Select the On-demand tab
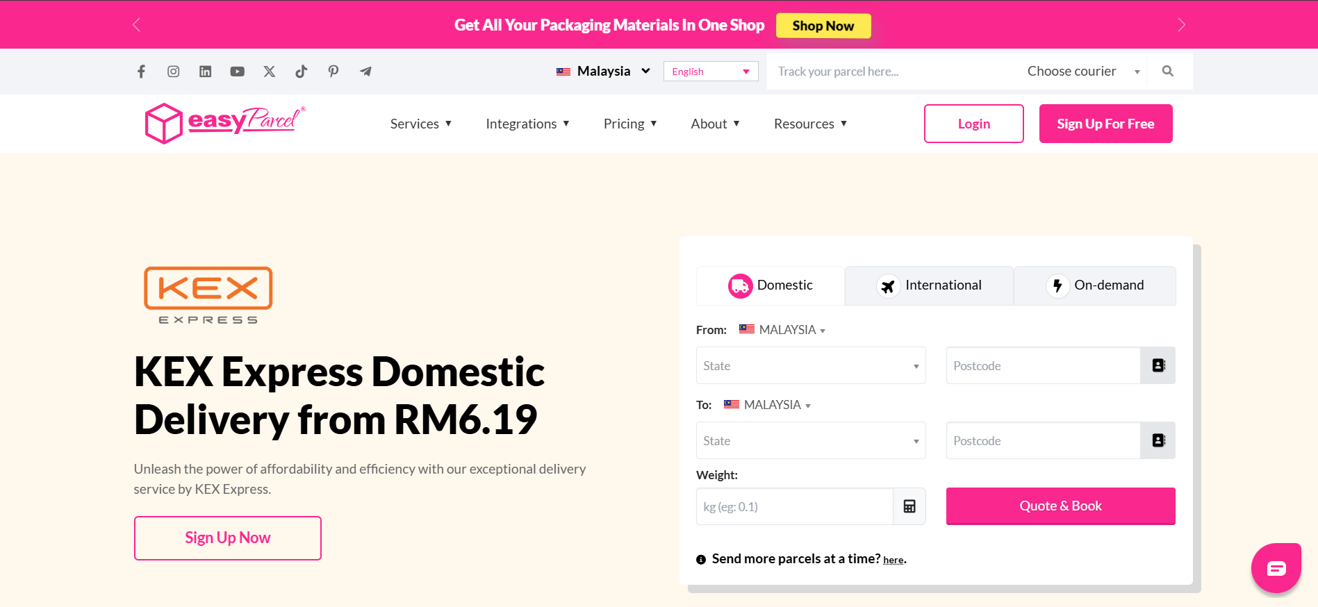This screenshot has height=607, width=1318. (x=1094, y=285)
